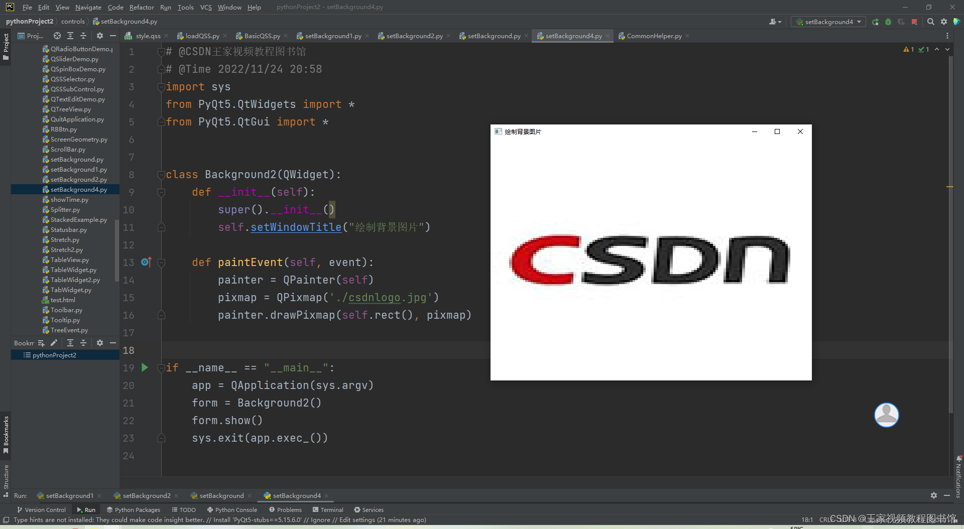Expand all in Project panel toolbar
The width and height of the screenshot is (964, 529).
click(70, 36)
